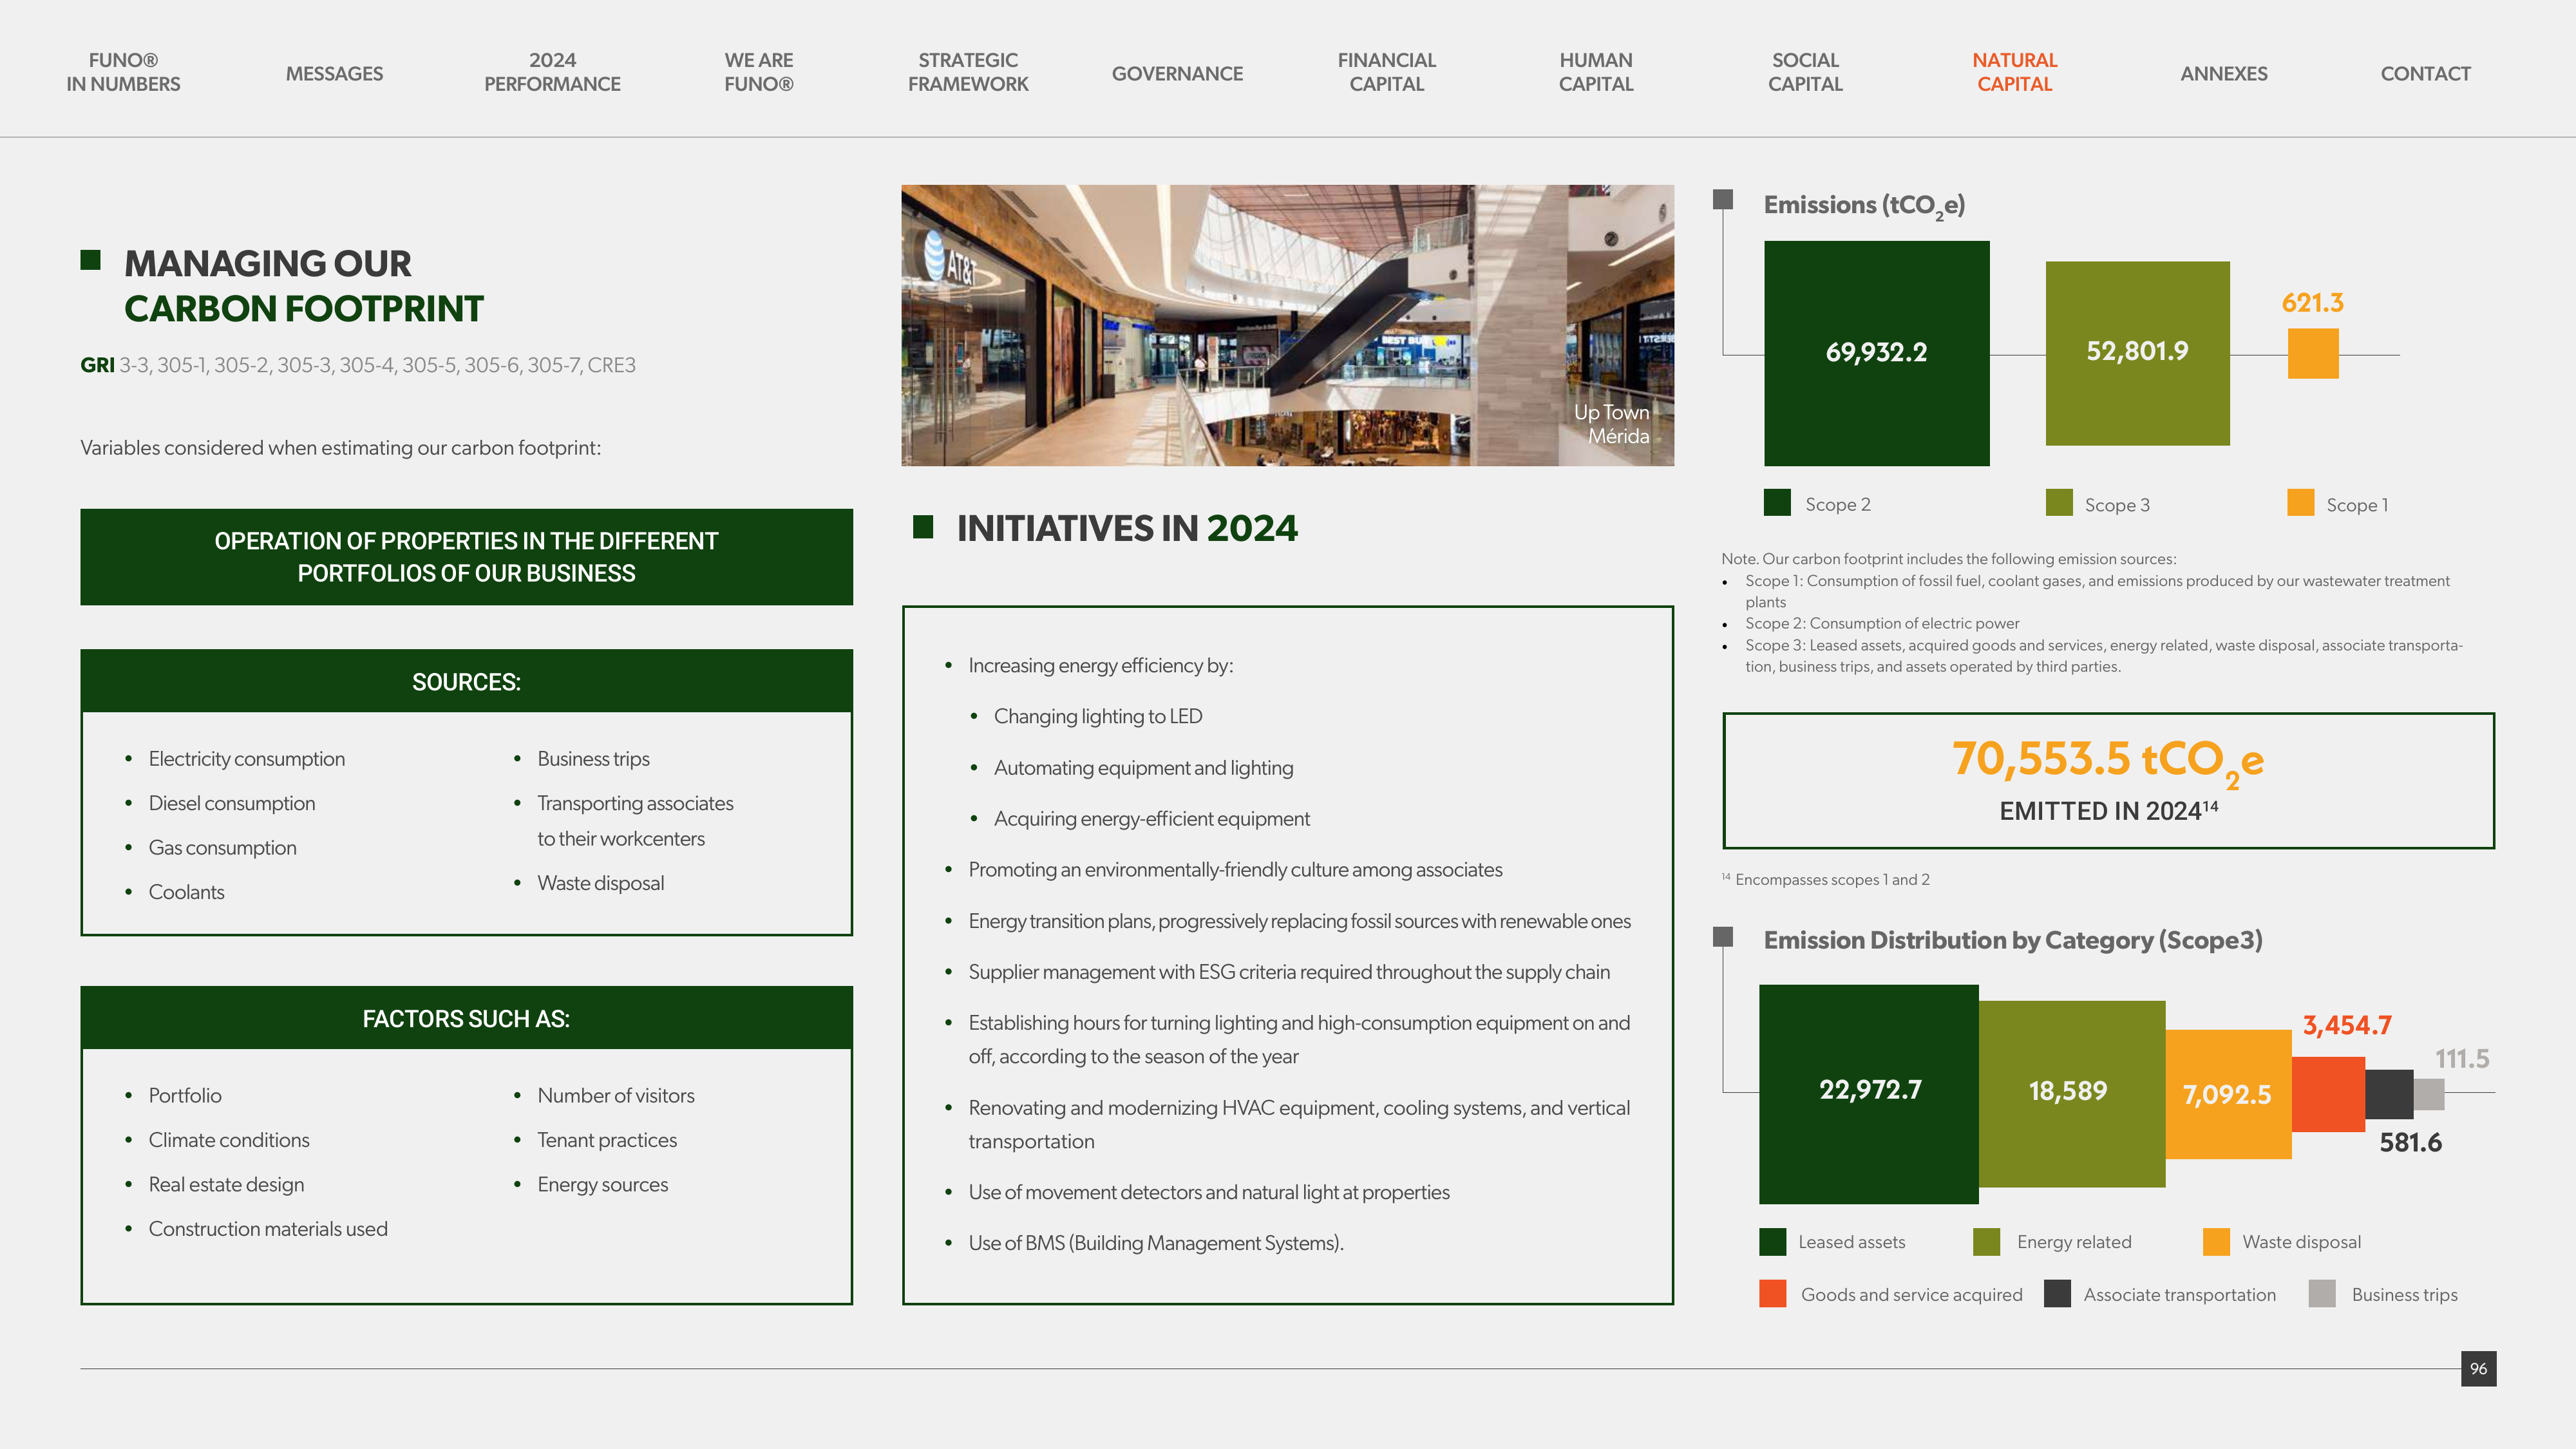
Task: Select the 69,932.2 Scope 2 bar
Action: (1877, 353)
